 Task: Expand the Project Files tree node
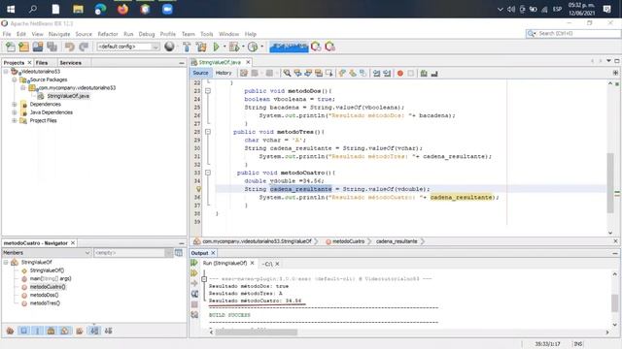[15, 120]
